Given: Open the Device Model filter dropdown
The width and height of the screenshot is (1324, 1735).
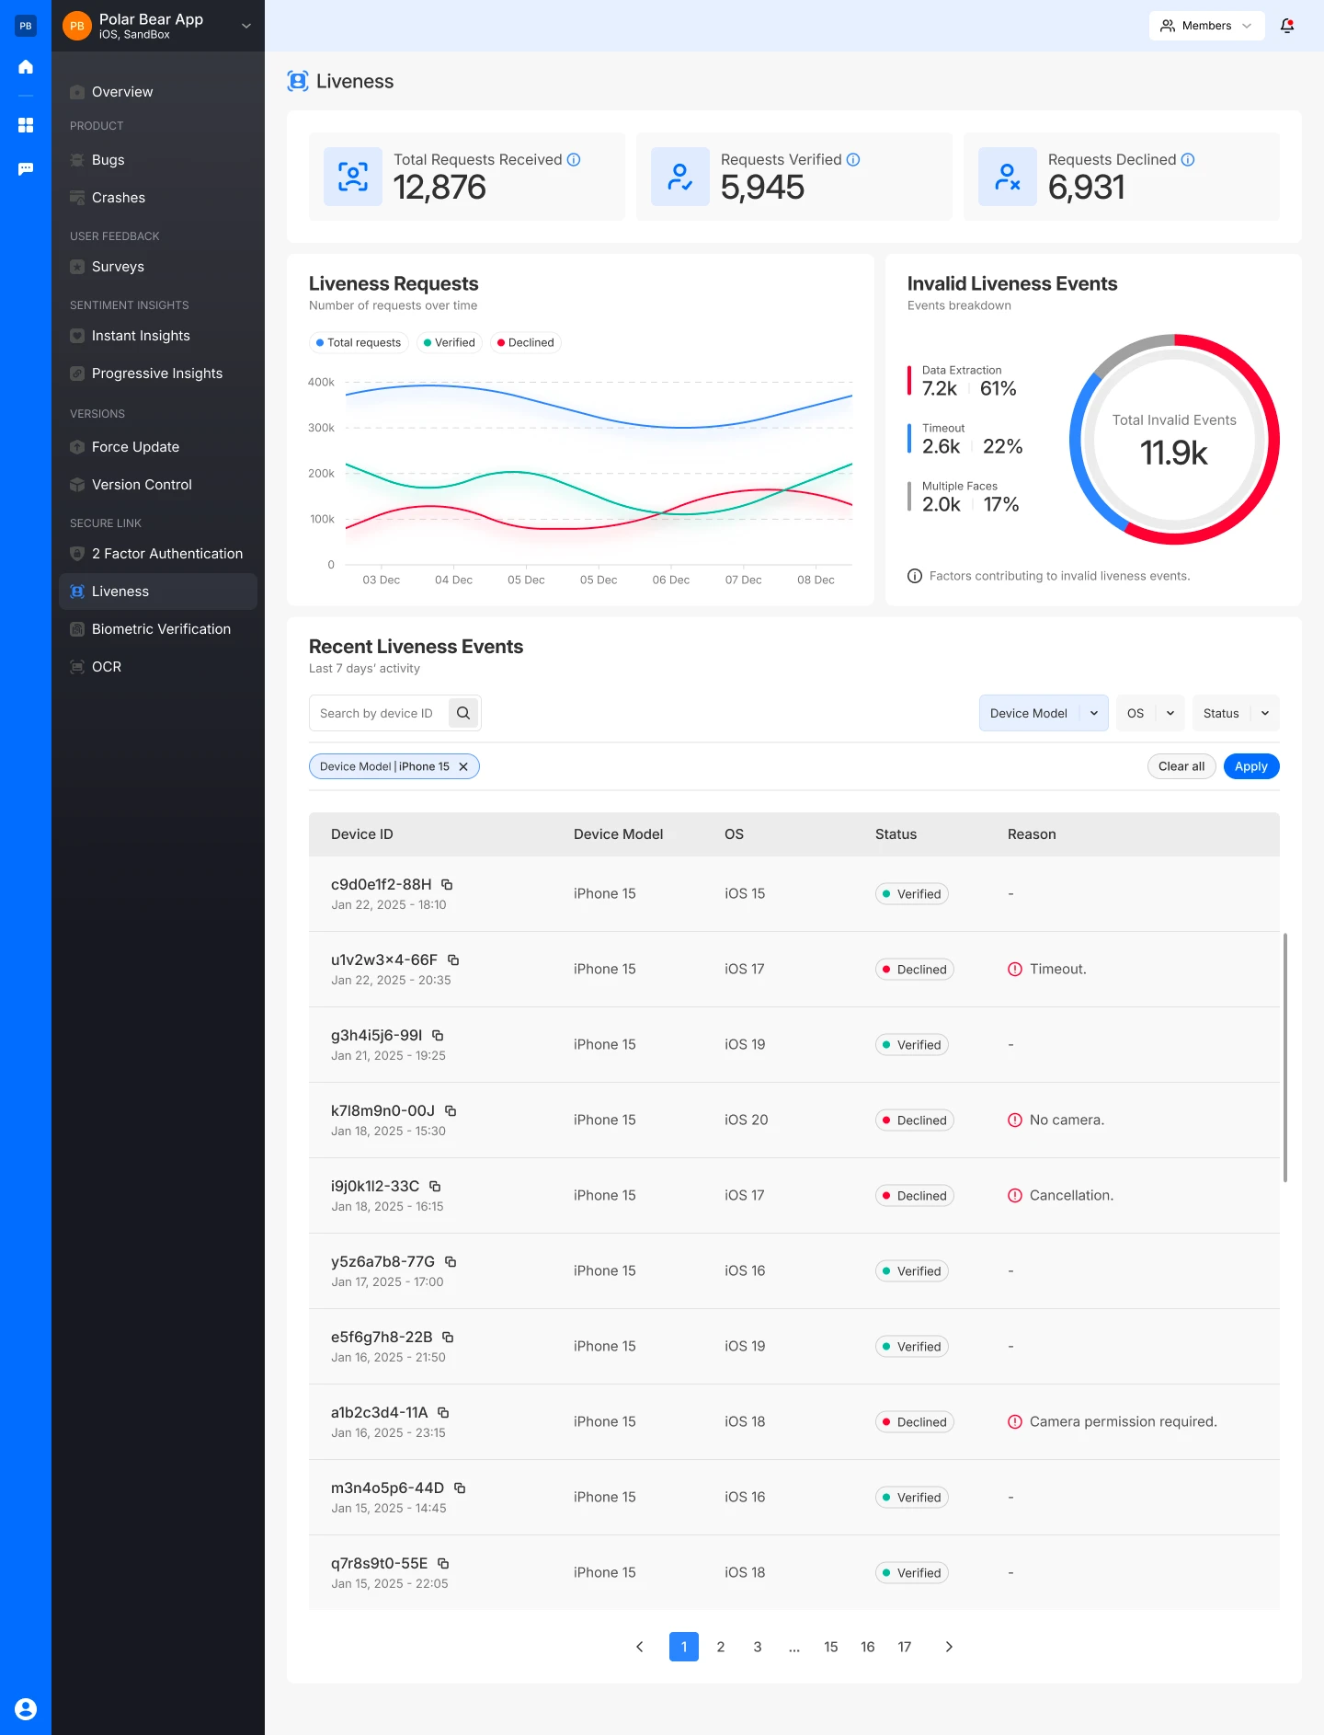Looking at the screenshot, I should tap(1043, 713).
